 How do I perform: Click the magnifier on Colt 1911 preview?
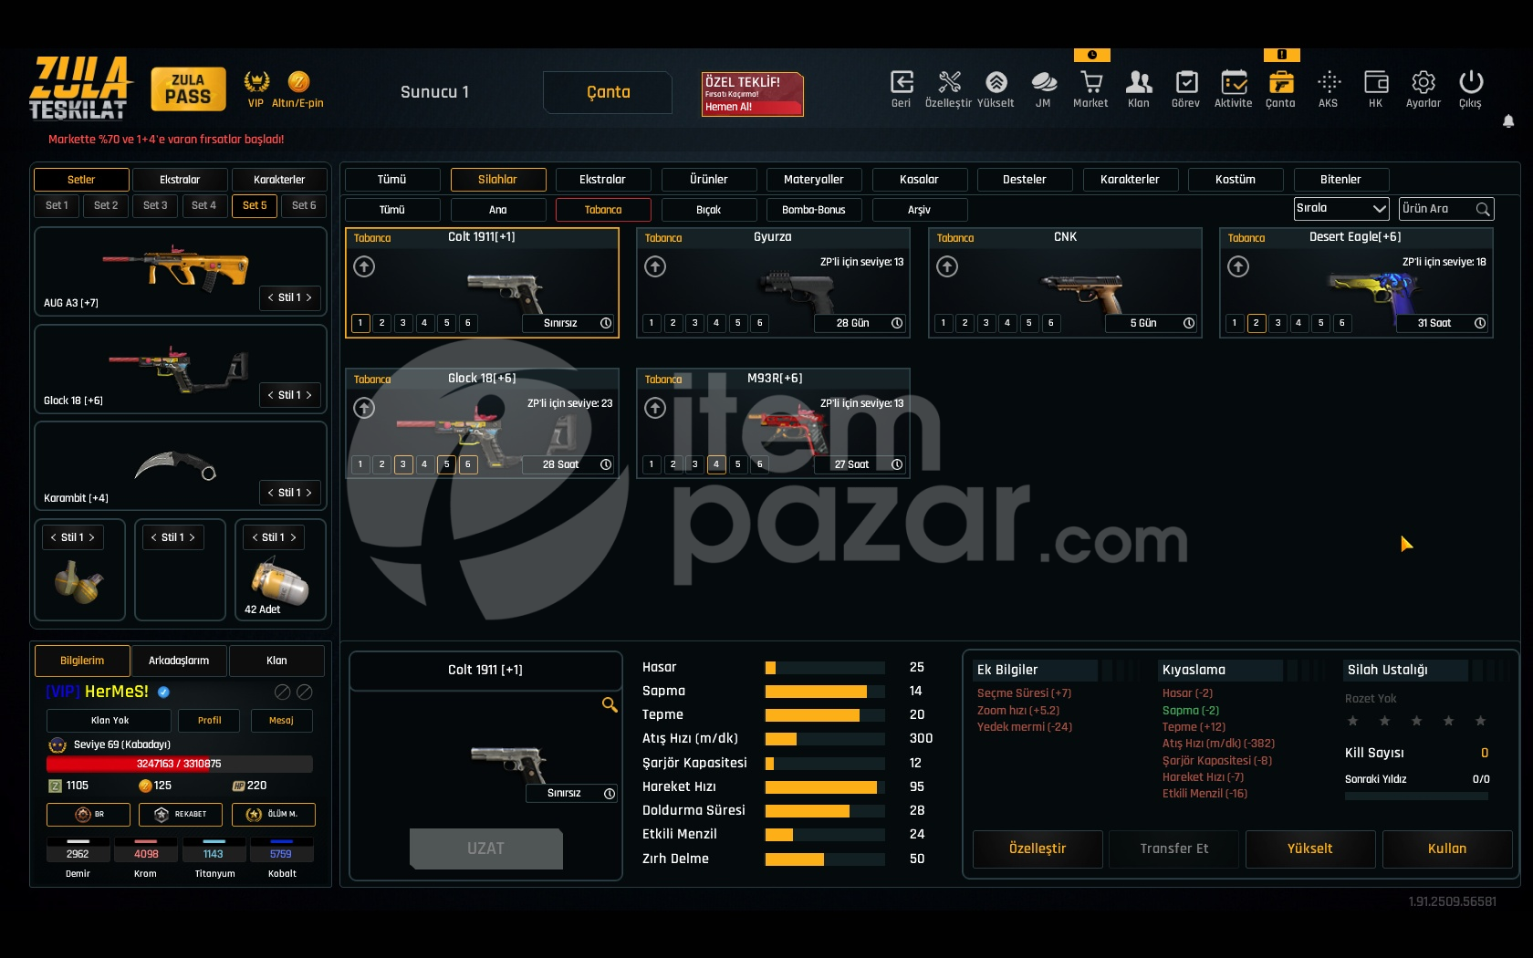pos(610,704)
